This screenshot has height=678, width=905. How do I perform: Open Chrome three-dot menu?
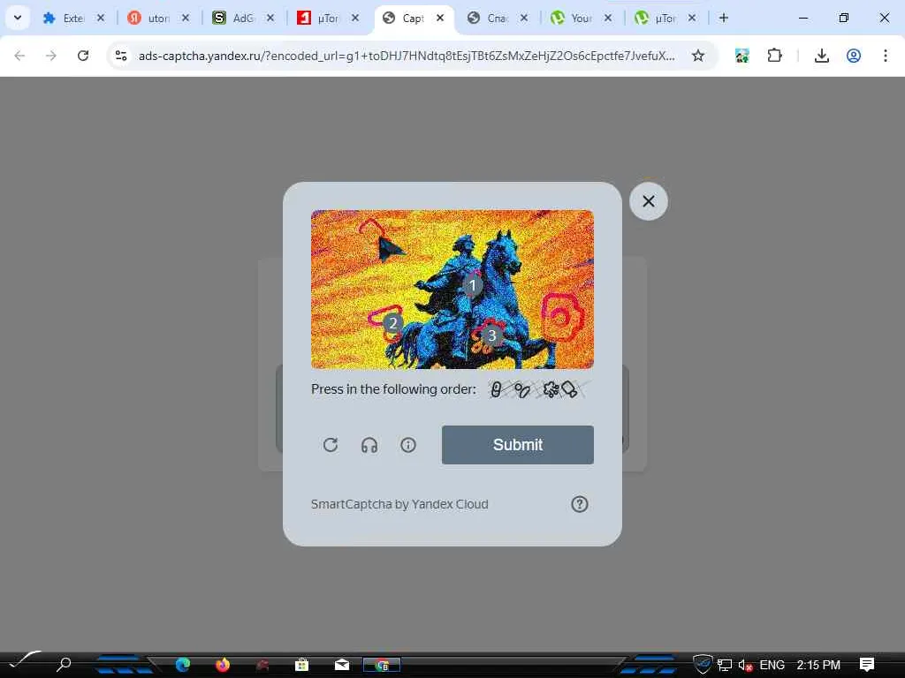pos(886,56)
